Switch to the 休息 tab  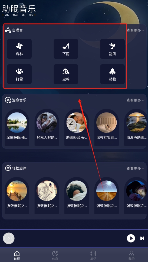pyautogui.click(x=55, y=255)
